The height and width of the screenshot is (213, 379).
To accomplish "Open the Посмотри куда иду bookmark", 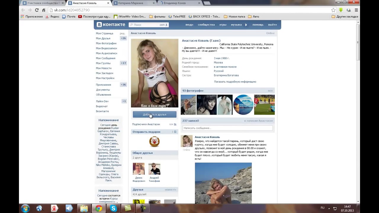I will pos(94,17).
